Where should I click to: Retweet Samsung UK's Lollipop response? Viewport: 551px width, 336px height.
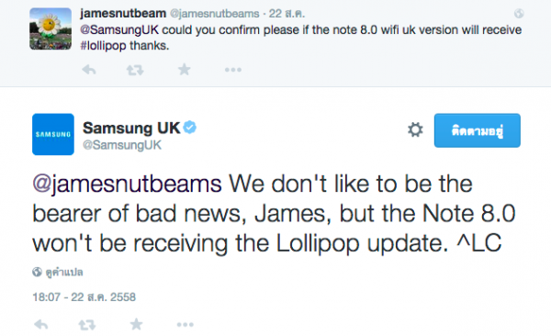(87, 325)
